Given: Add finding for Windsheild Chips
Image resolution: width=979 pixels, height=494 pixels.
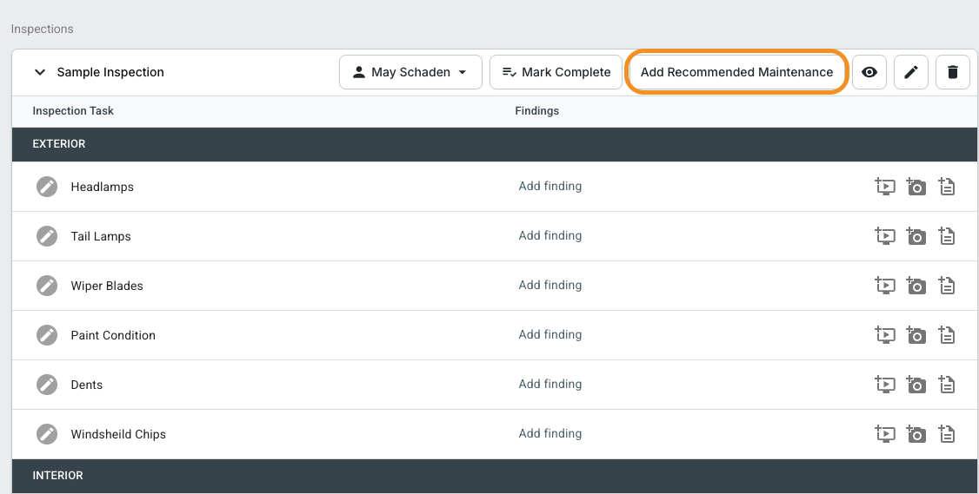Looking at the screenshot, I should (550, 433).
